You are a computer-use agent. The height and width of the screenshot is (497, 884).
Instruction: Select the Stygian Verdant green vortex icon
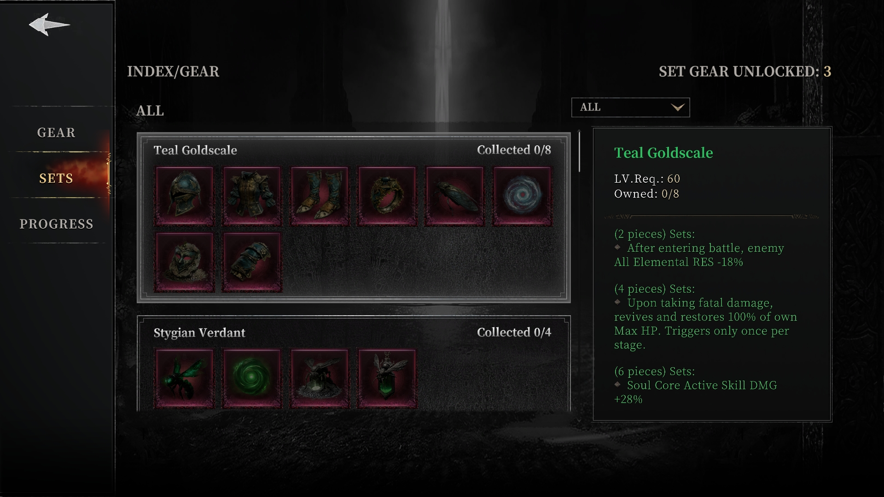coord(252,379)
